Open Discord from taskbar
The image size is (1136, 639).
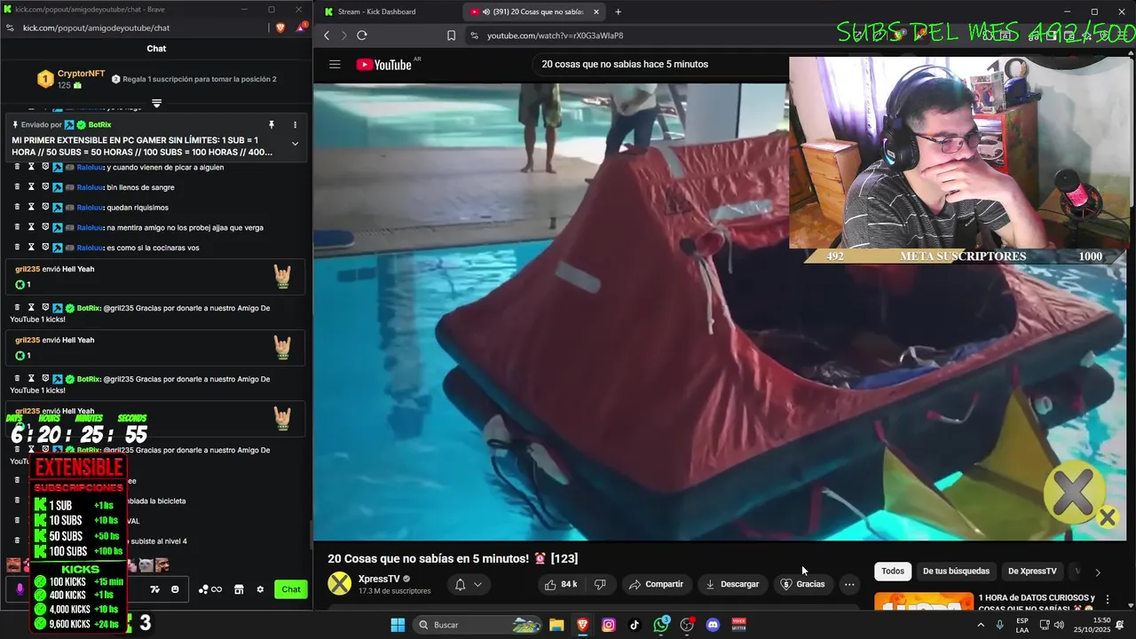point(713,625)
